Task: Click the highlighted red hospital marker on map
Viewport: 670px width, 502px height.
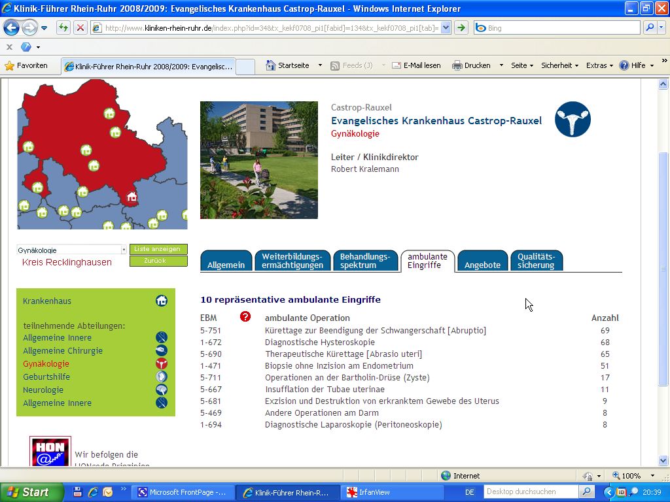Action: (x=132, y=197)
